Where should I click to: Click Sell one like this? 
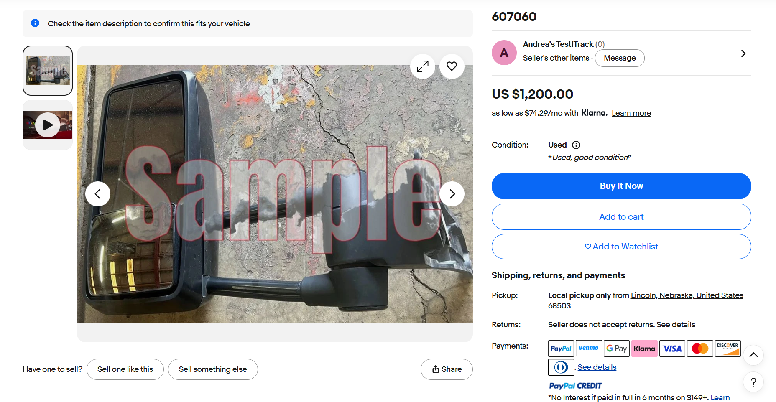coord(125,369)
